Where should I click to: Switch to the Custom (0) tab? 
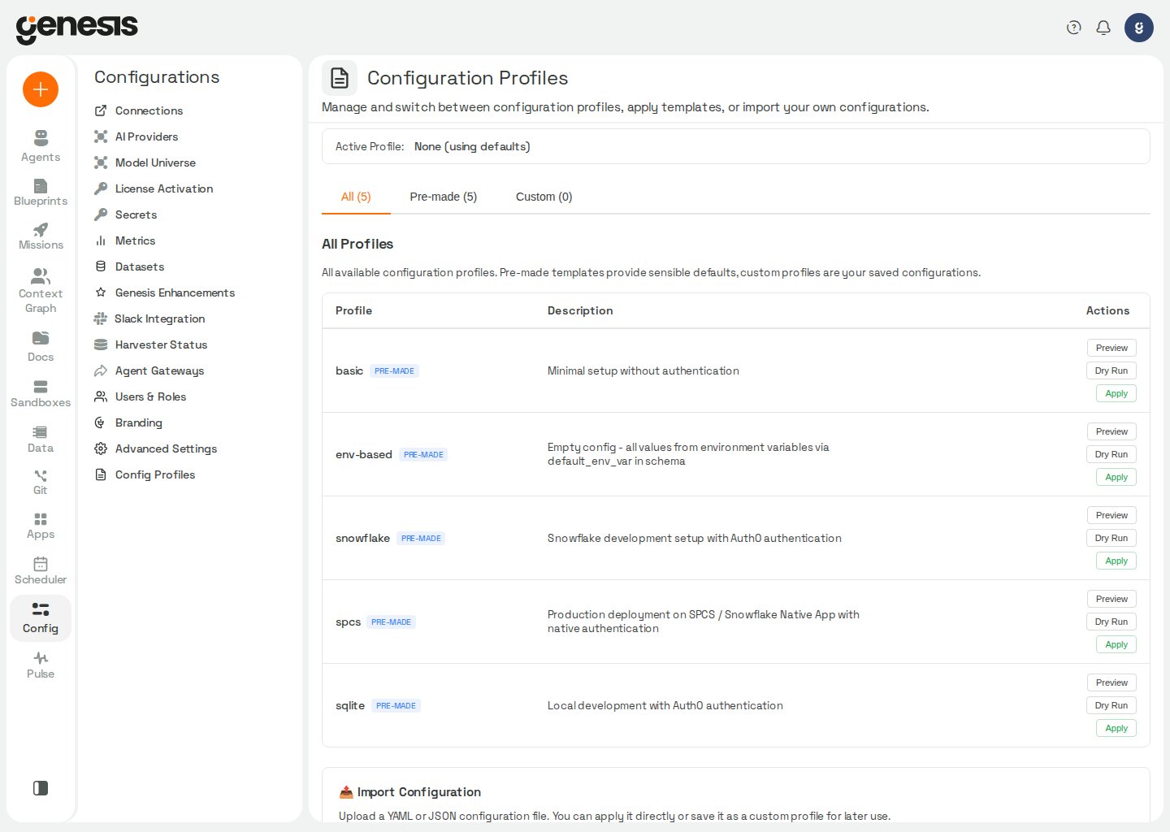(x=544, y=197)
